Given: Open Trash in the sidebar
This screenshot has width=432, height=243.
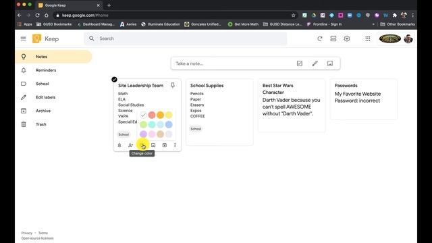Looking at the screenshot, I should (53, 124).
